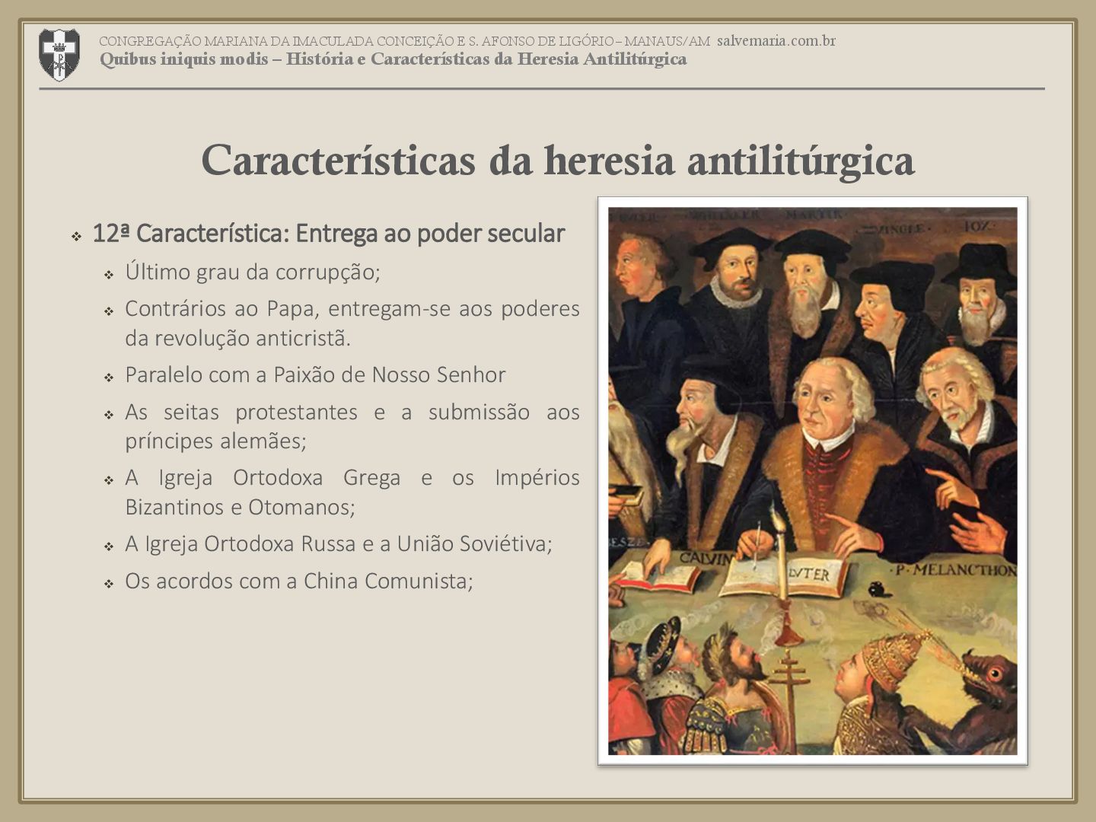Click the shield crest logo in header

[59, 54]
